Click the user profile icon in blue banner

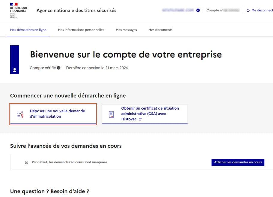tap(15, 70)
